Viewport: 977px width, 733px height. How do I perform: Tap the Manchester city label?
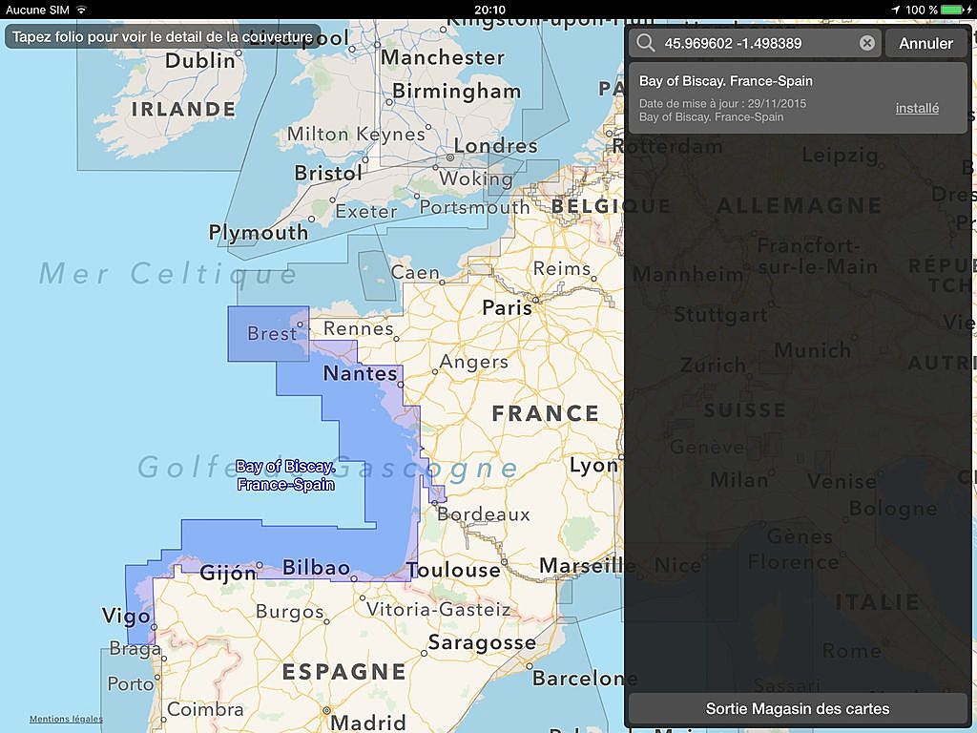pos(443,57)
